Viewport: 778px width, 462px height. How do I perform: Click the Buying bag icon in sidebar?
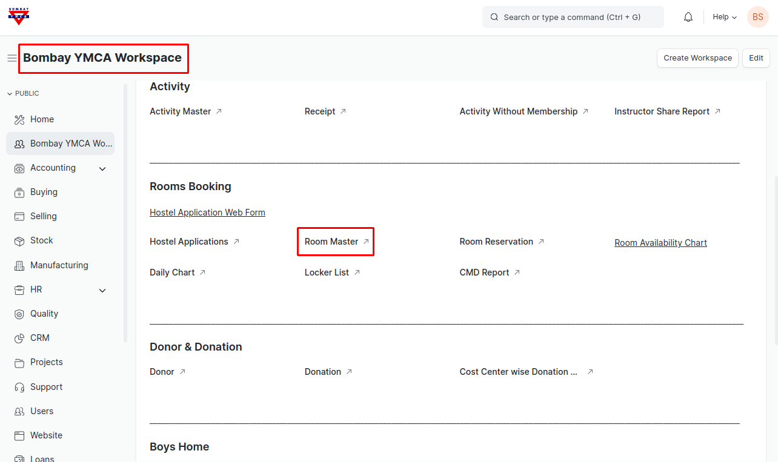coord(19,192)
